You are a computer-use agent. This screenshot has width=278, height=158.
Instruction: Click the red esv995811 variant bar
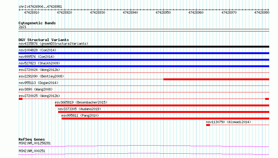pyautogui.click(x=166, y=118)
